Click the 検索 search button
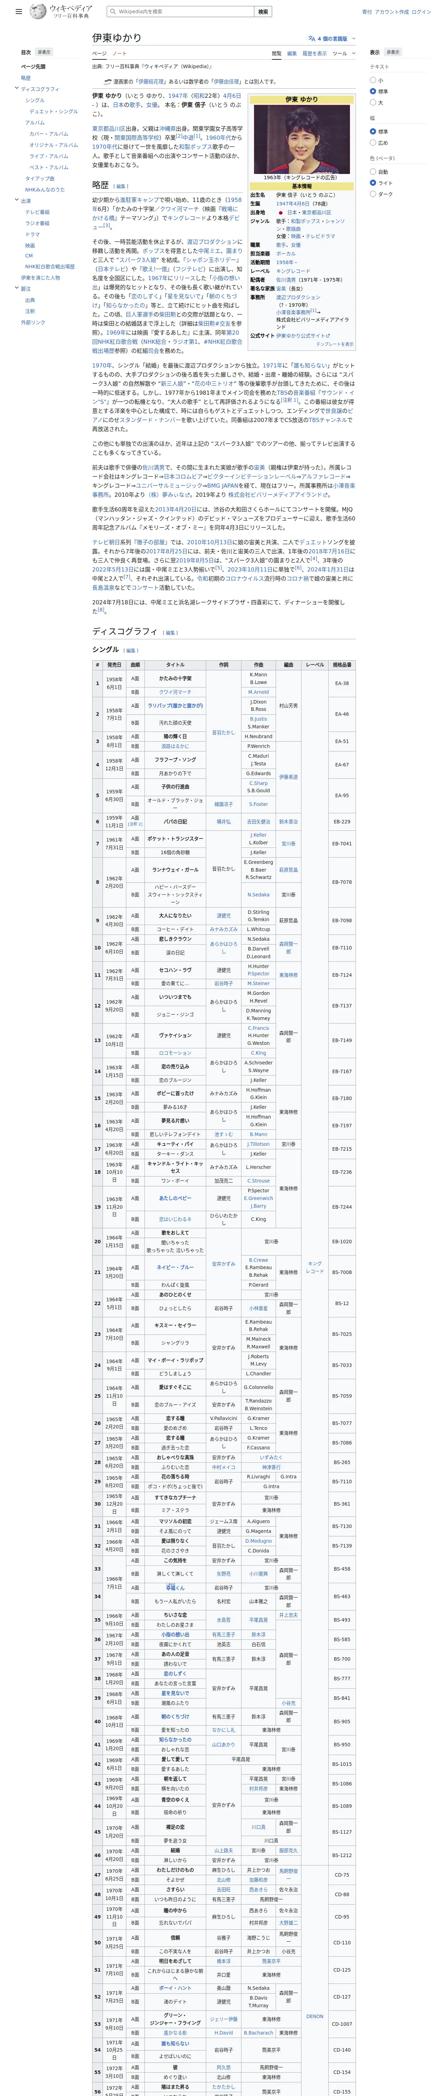This screenshot has height=2096, width=448. point(263,12)
